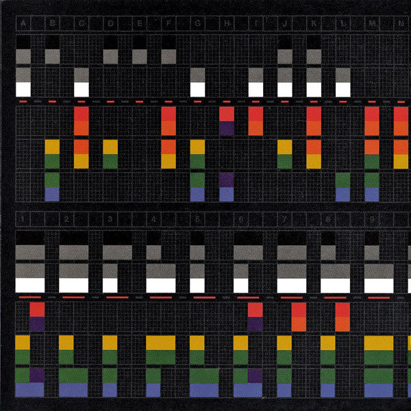Pick the wide yellow block under number 4
This screenshot has width=411, height=411.
[x=161, y=343]
